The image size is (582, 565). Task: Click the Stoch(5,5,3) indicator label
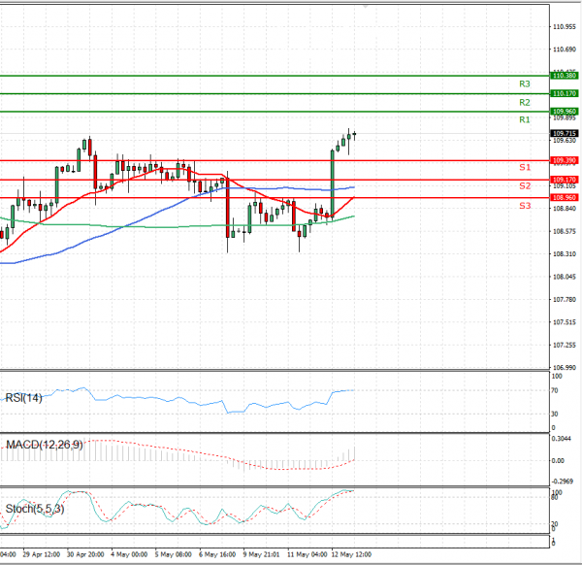(35, 509)
